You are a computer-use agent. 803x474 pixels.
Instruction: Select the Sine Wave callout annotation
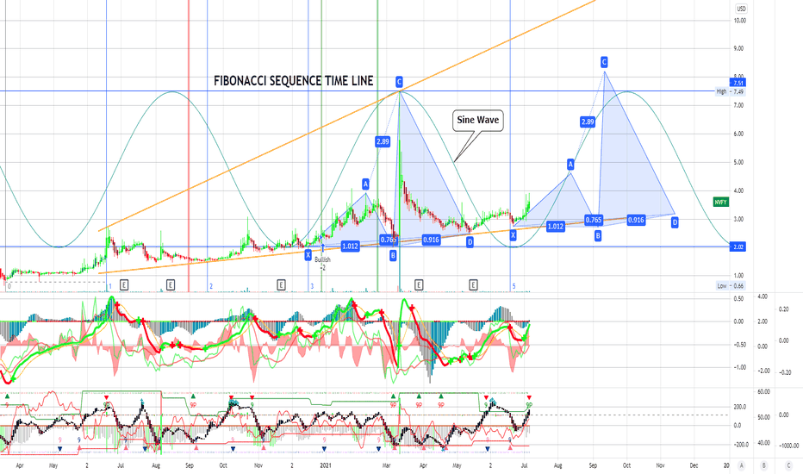(x=477, y=121)
